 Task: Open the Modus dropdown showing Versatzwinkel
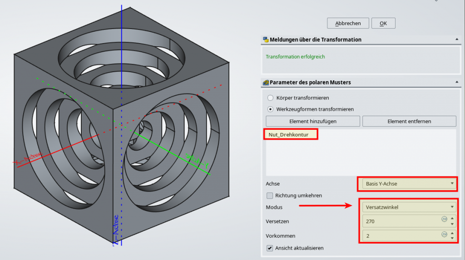[409, 207]
